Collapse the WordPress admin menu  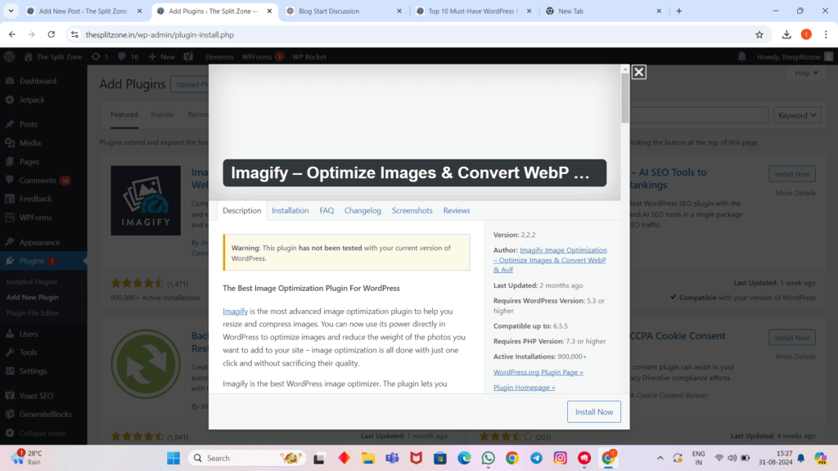point(43,433)
